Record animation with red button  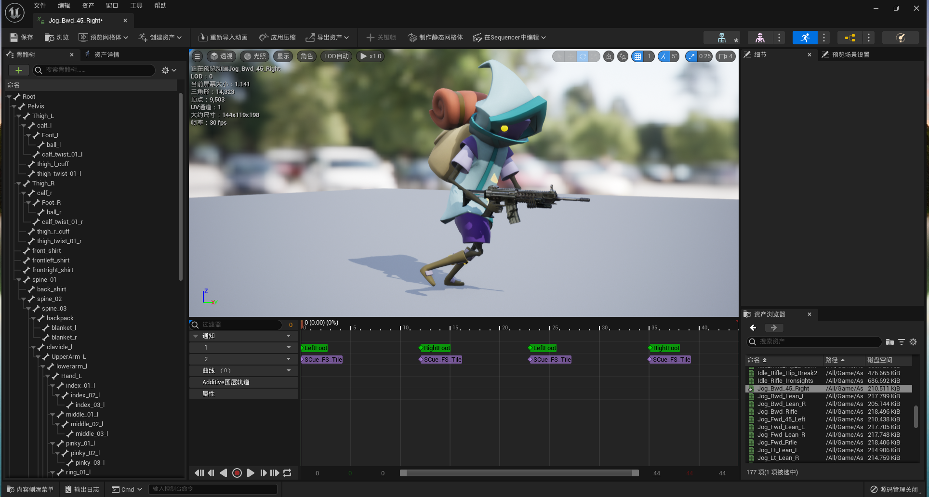(x=237, y=473)
